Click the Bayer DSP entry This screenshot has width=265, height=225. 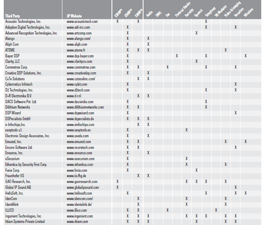point(12,56)
